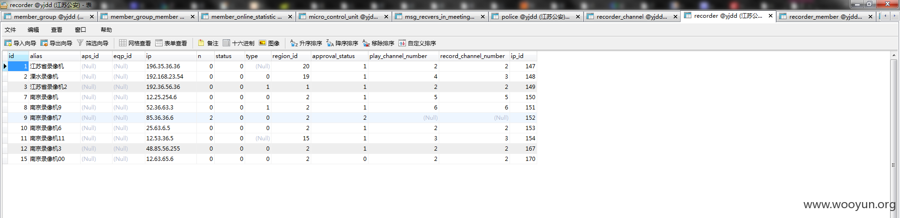Open the 帮助 menu
This screenshot has width=900, height=218.
106,29
